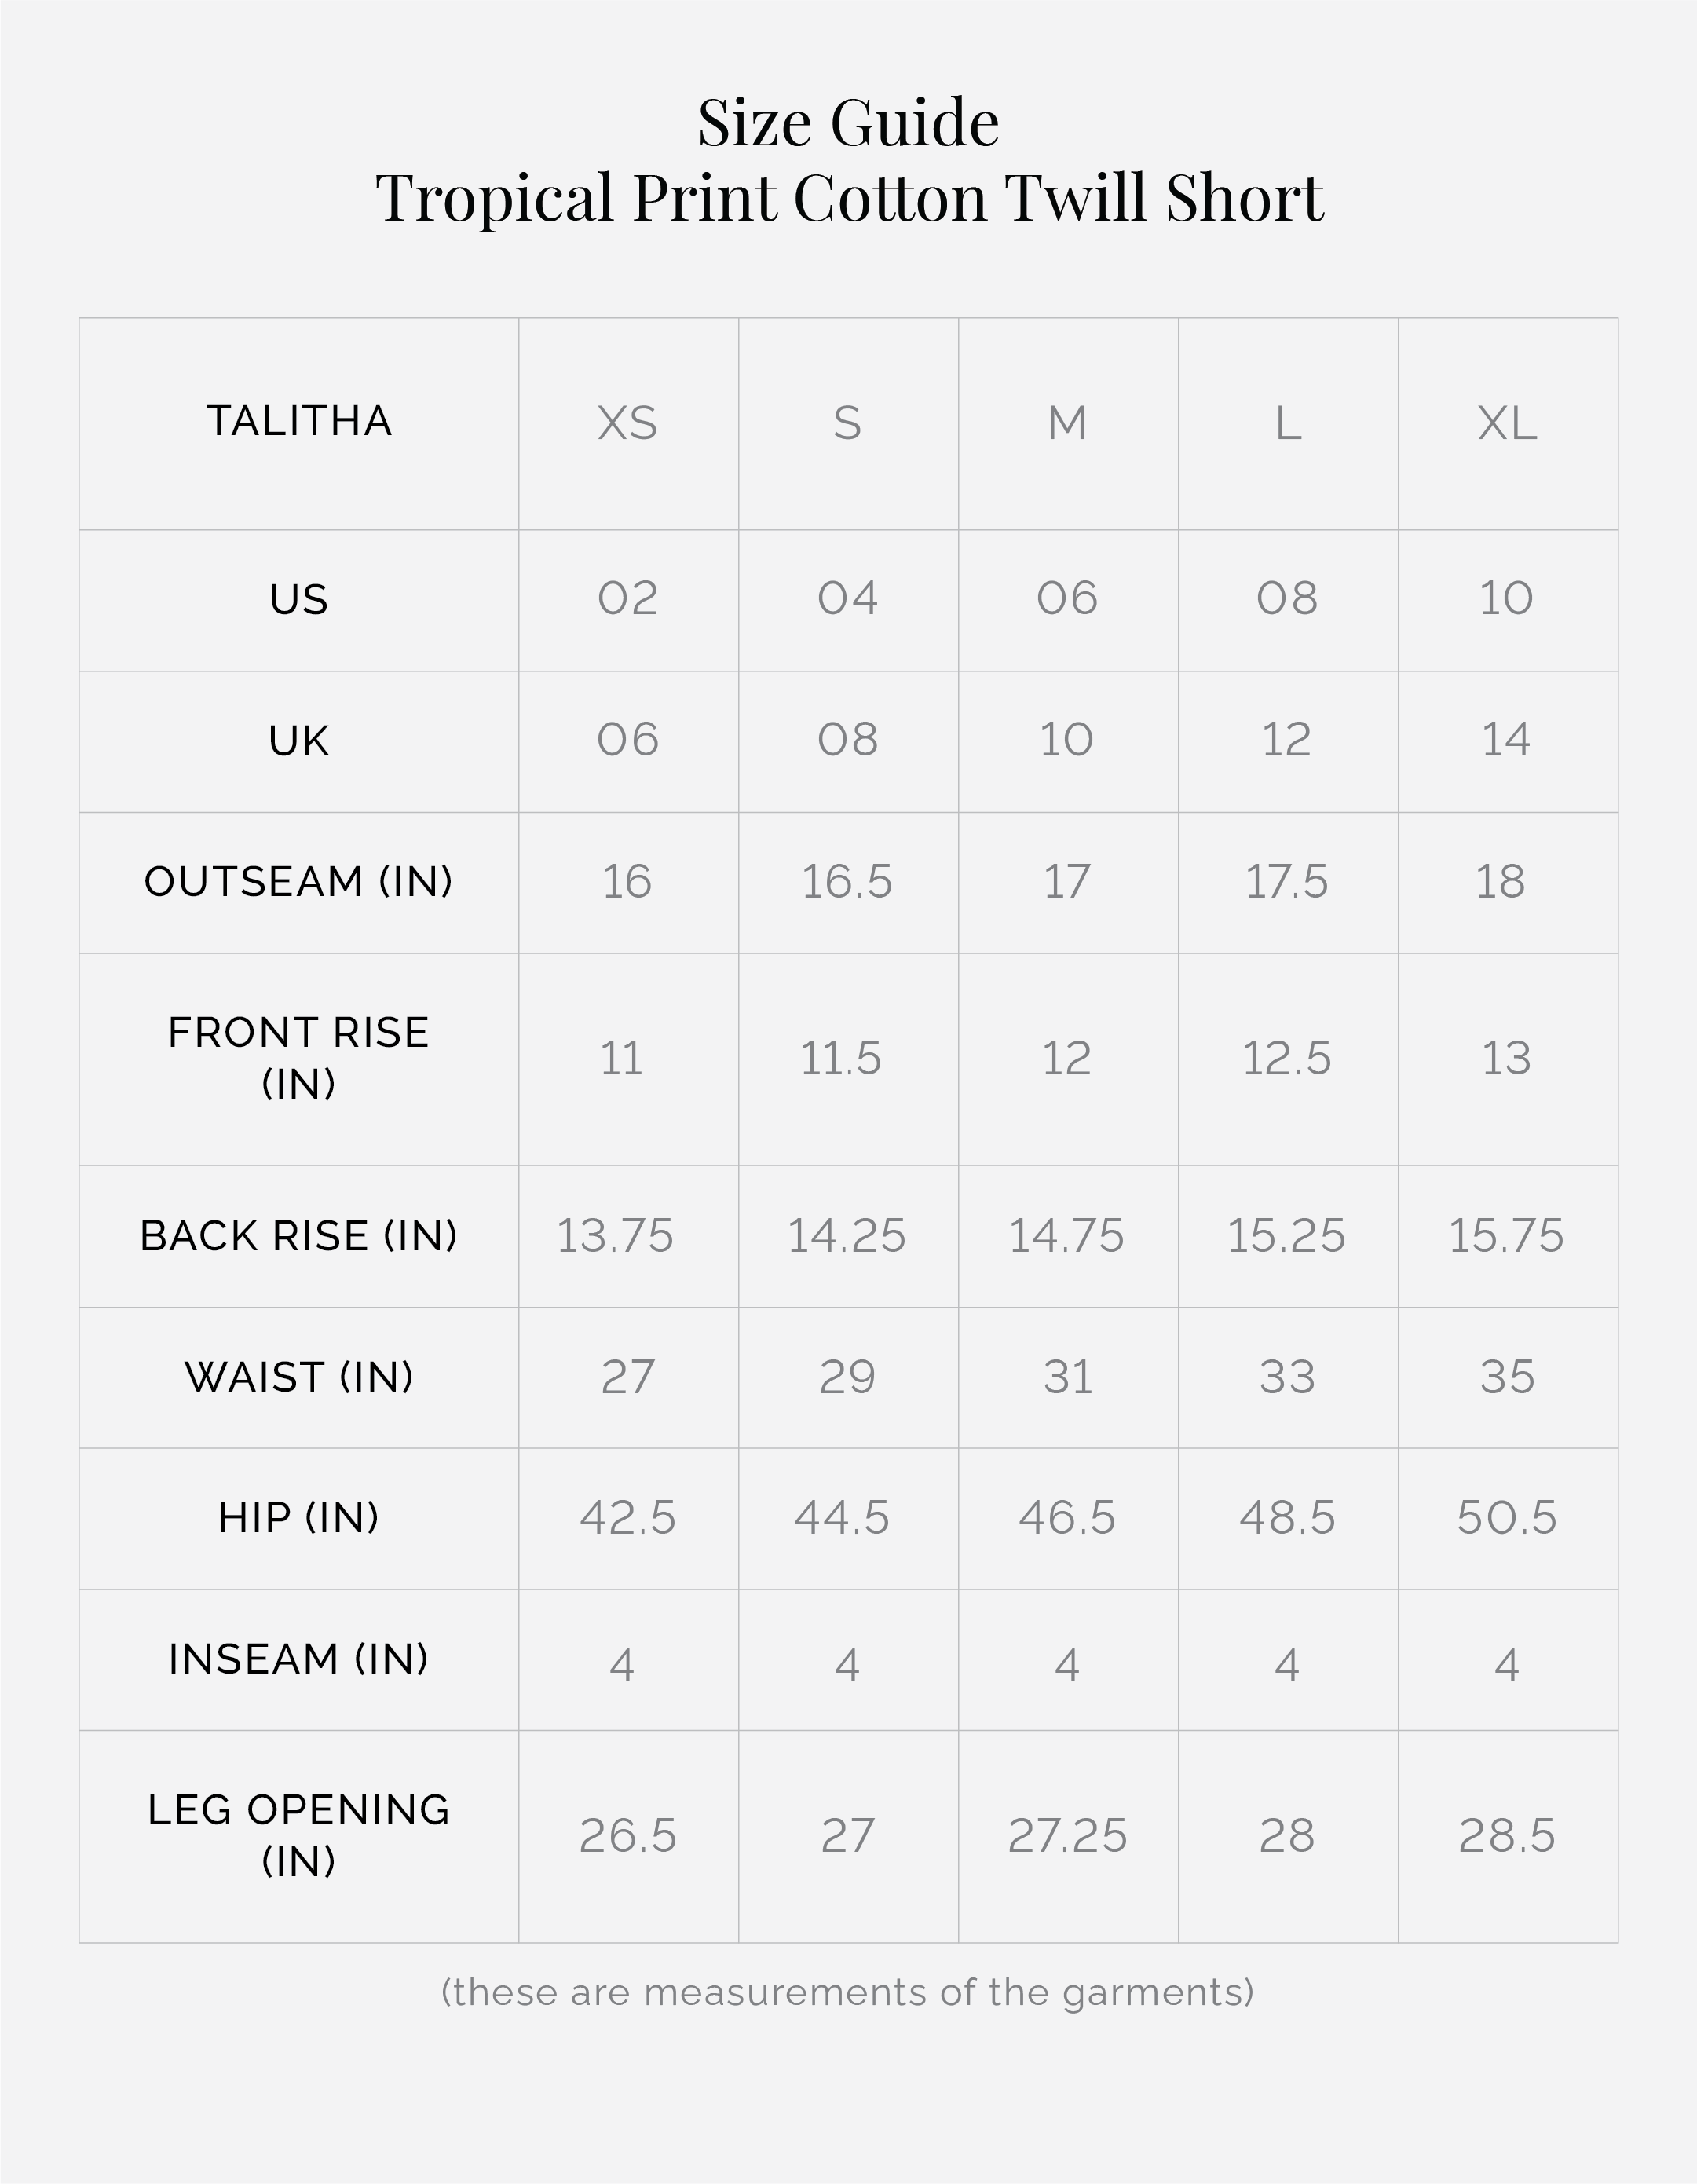Click the US row label
This screenshot has height=2184, width=1697.
[x=299, y=600]
